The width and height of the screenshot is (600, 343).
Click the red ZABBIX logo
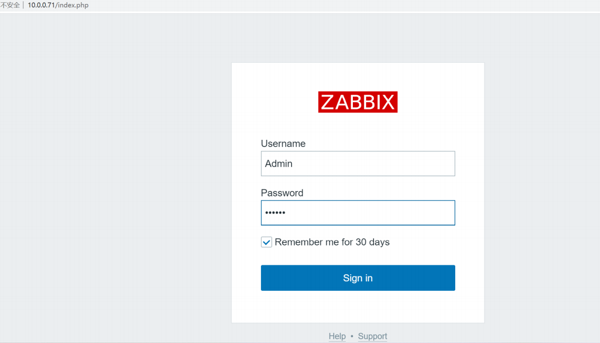358,102
